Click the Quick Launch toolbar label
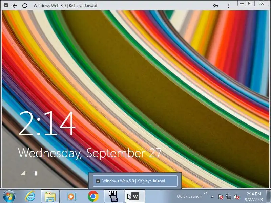The height and width of the screenshot is (203, 271). point(189,196)
